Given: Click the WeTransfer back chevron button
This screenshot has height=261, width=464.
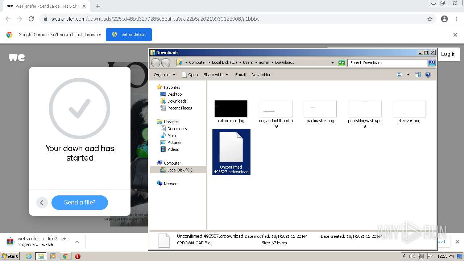Looking at the screenshot, I should (x=42, y=203).
